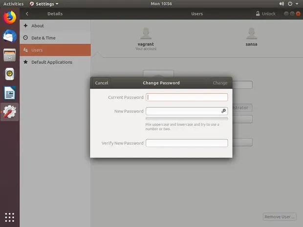Select the vagrant user avatar
Screen dimensions: 303x227
[146, 33]
